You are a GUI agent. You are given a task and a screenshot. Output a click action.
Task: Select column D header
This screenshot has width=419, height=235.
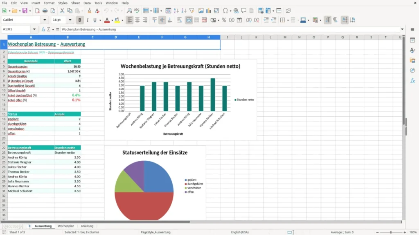[116, 37]
